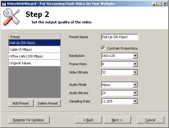Screen dimensions: 169x128
Task: Click into the Preset Name field
Action: 120,37
